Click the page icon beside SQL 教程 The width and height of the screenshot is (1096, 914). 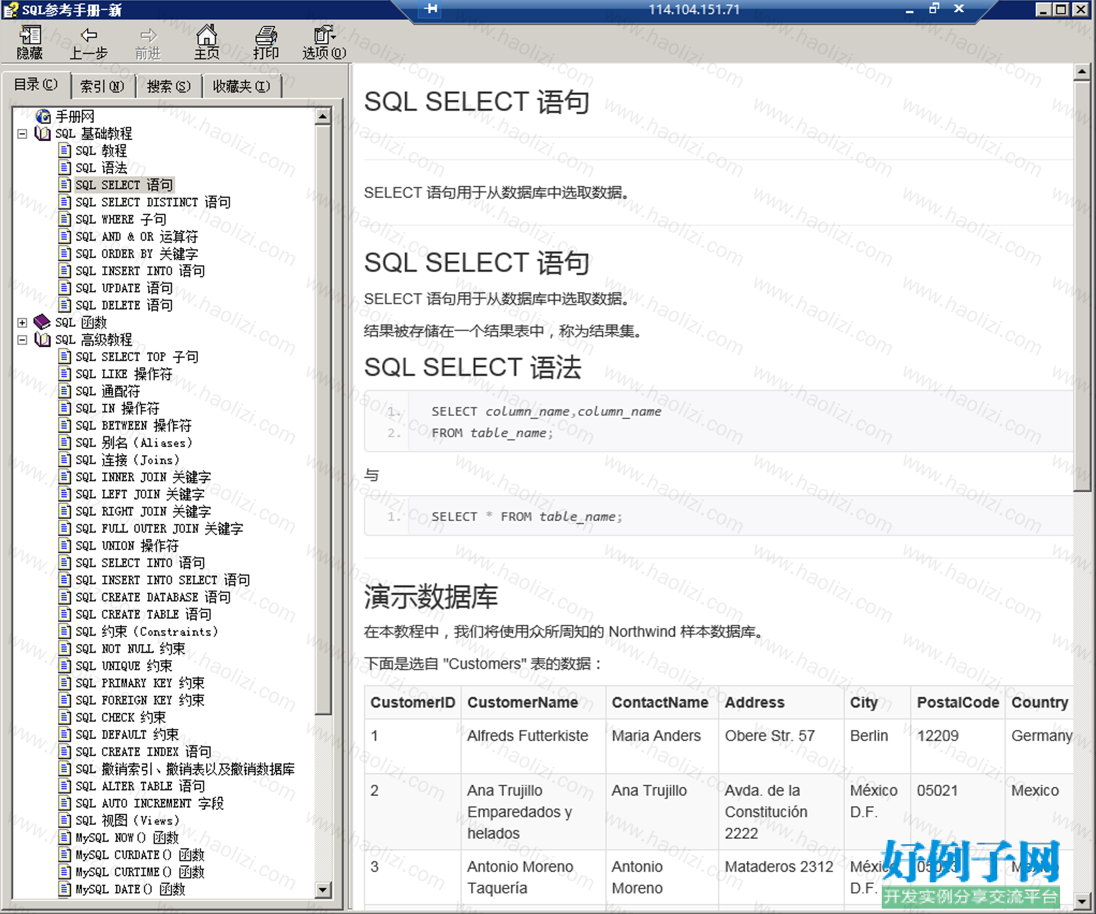click(65, 150)
